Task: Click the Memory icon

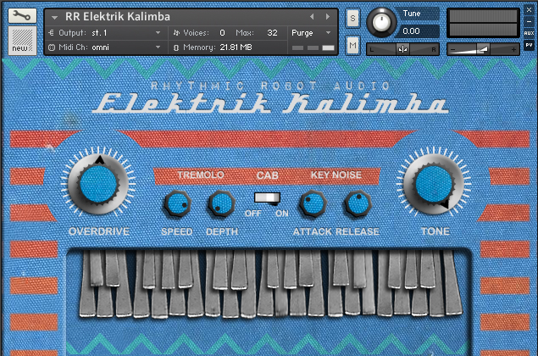Action: click(x=176, y=47)
